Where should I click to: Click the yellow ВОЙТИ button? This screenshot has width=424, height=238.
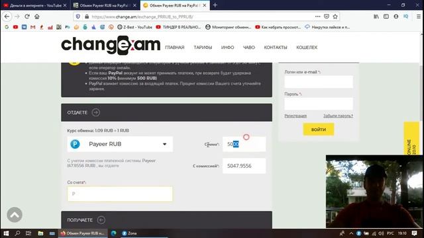click(x=318, y=130)
